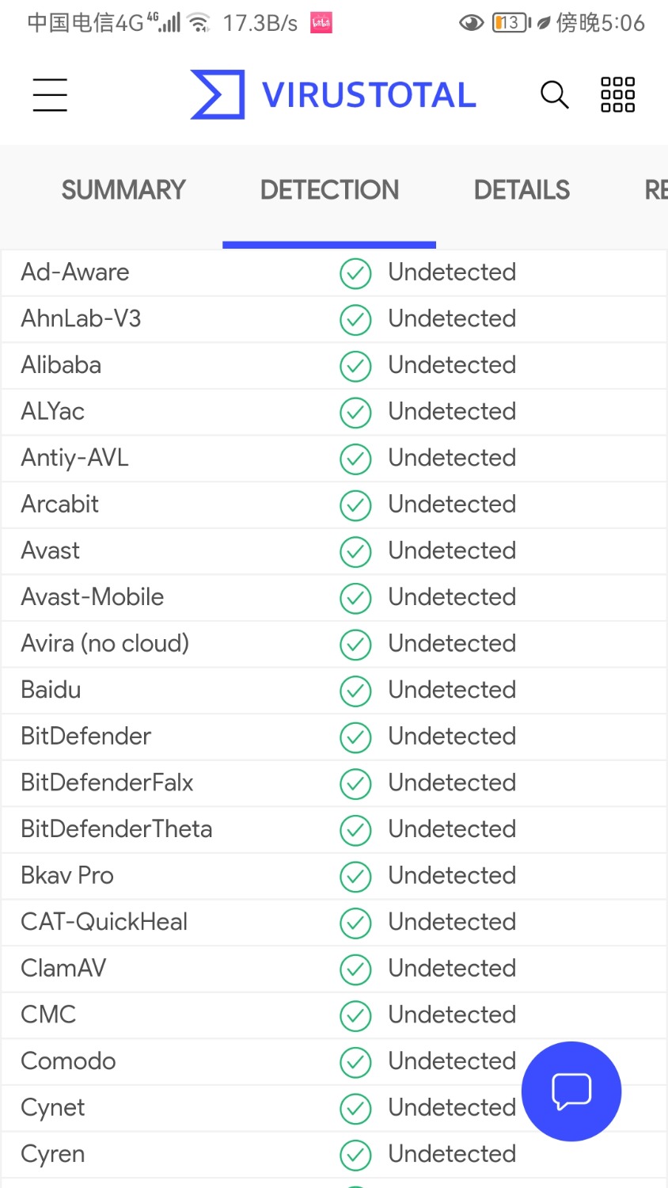The width and height of the screenshot is (668, 1188).
Task: Open the blue chat bubble button
Action: 571,1091
